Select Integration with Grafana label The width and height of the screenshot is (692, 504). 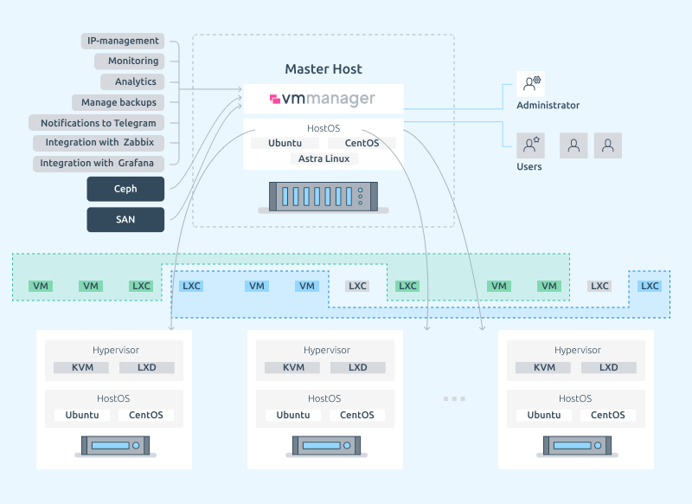click(99, 164)
